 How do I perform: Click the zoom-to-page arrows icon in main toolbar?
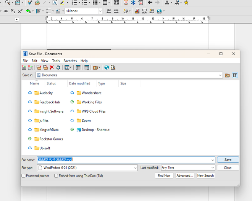pyautogui.click(x=116, y=2)
